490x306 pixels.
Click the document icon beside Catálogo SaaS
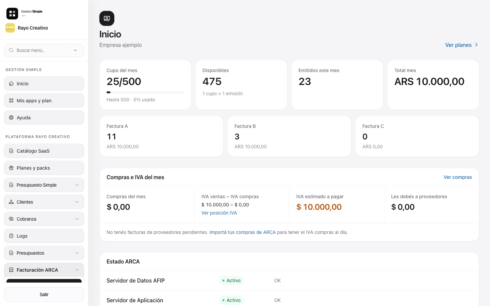pos(11,151)
